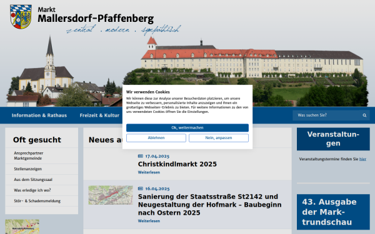Viewport: 375px width, 234px height.
Task: Click Weiterlesen under Staatsstraße article
Action: 149,221
